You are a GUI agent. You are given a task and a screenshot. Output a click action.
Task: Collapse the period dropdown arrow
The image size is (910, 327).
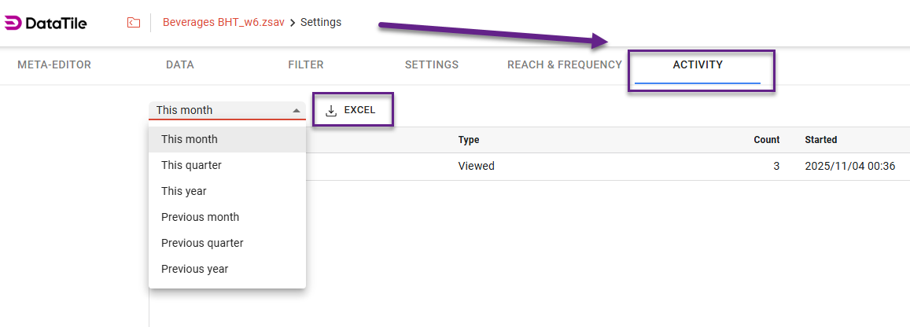coord(297,111)
